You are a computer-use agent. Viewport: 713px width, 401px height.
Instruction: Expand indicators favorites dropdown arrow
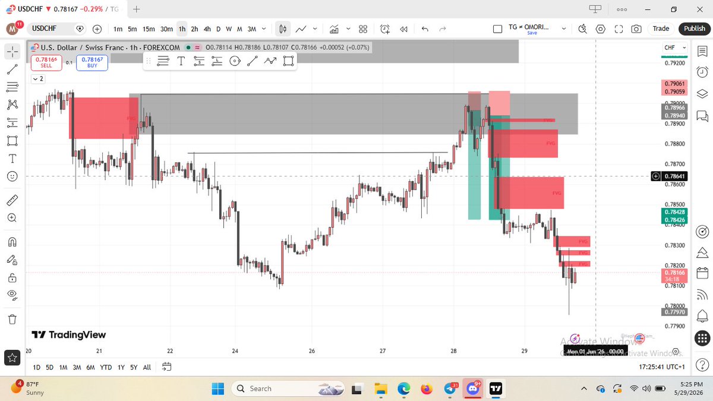click(348, 29)
